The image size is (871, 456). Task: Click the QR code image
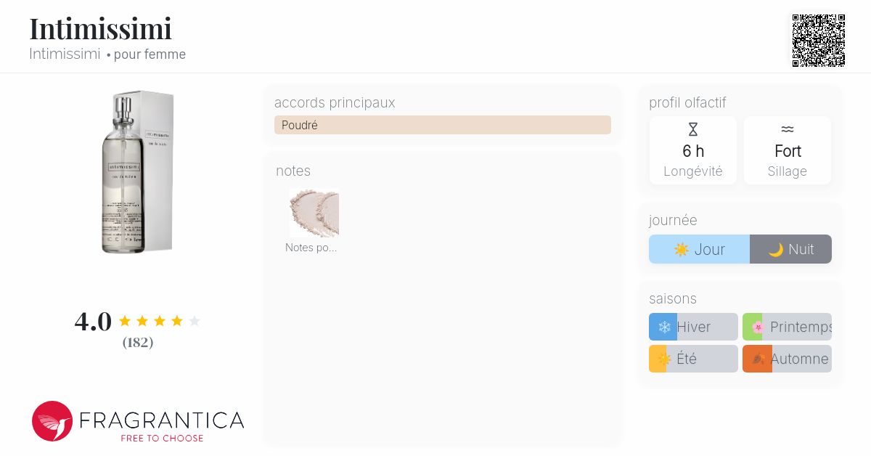(x=818, y=41)
